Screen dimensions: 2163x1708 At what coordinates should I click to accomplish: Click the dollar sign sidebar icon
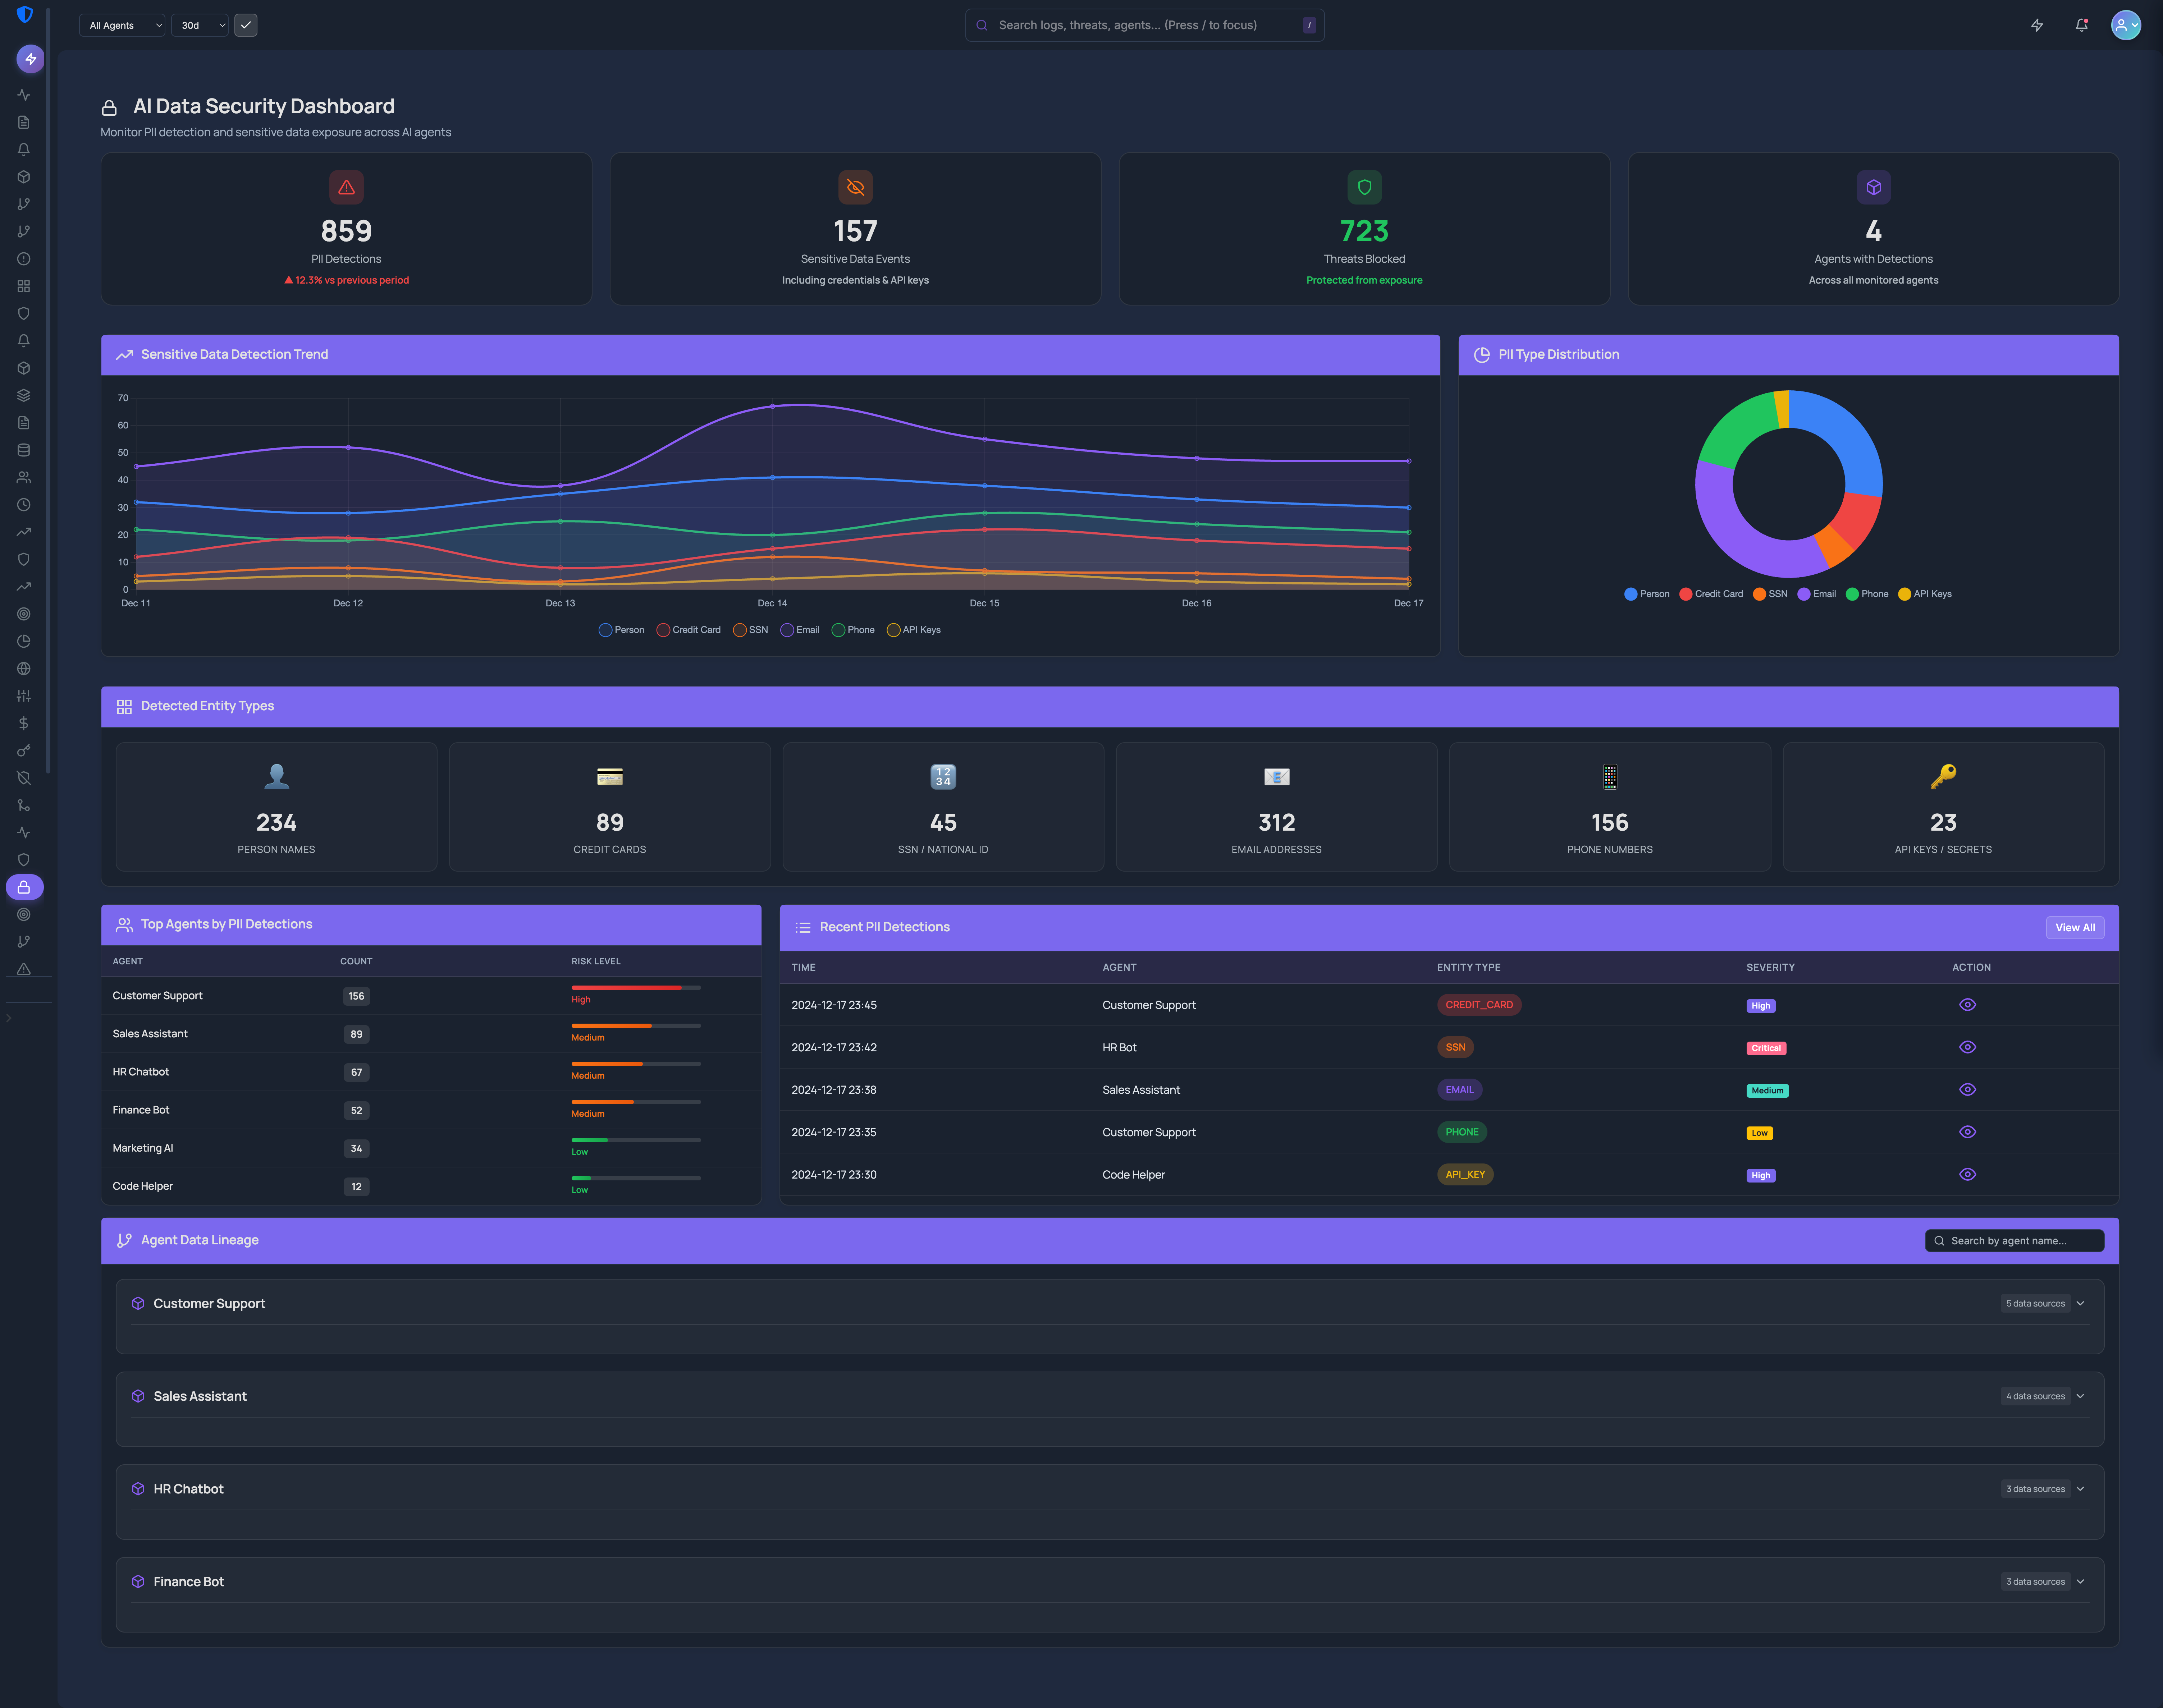click(x=24, y=723)
